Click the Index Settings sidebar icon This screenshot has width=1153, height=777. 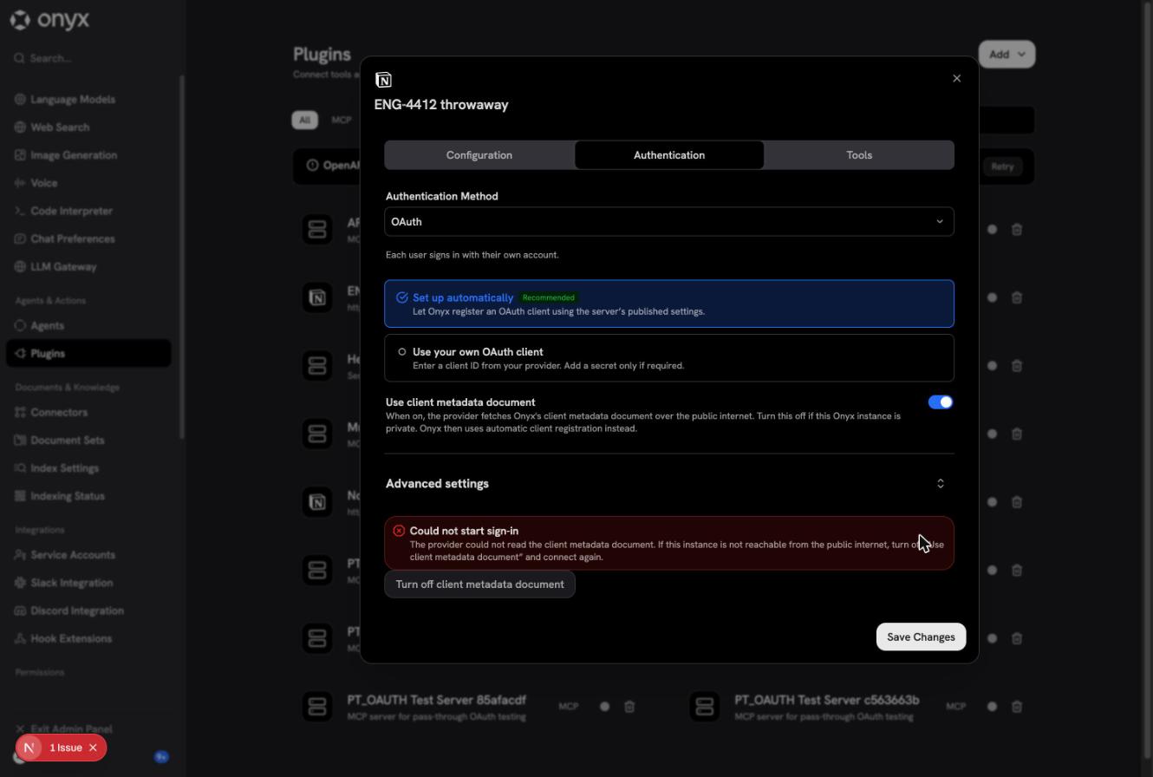(x=20, y=468)
